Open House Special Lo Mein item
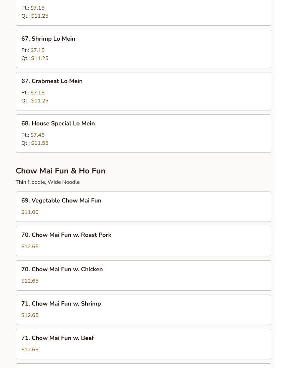Viewport: 282px width, 368px height. click(58, 124)
